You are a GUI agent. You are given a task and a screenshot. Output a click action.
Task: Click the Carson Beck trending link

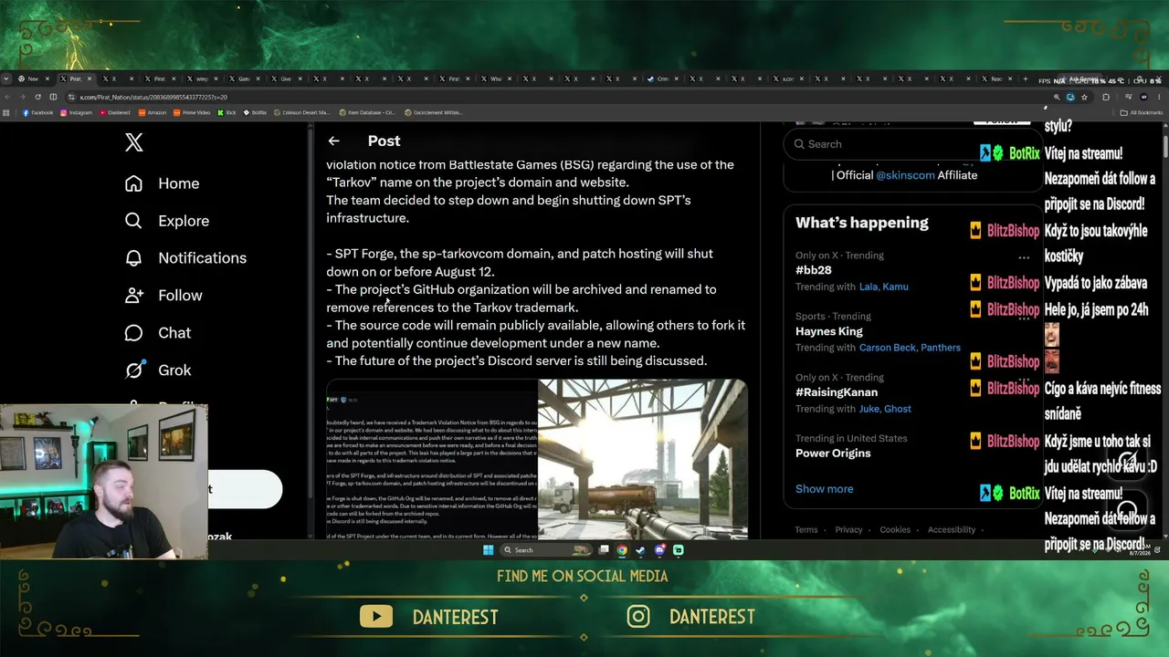pos(889,348)
